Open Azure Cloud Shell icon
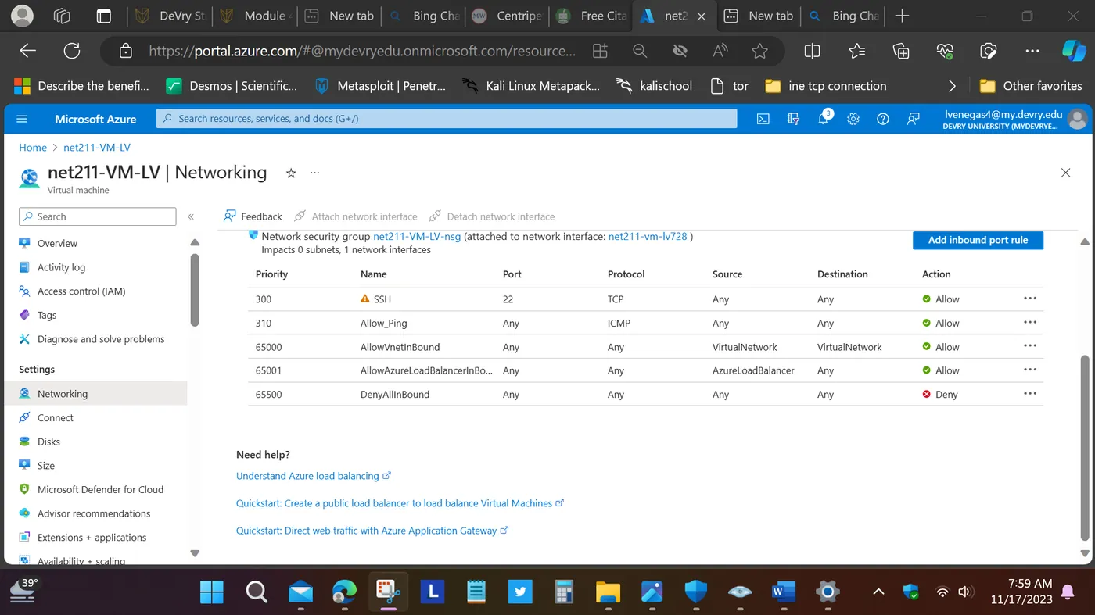 763,119
